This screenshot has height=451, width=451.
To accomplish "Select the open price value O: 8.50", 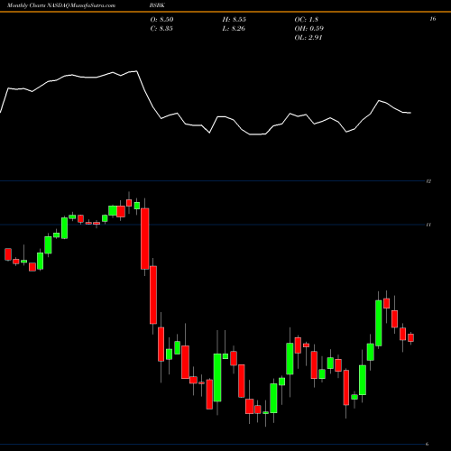I will click(x=161, y=20).
